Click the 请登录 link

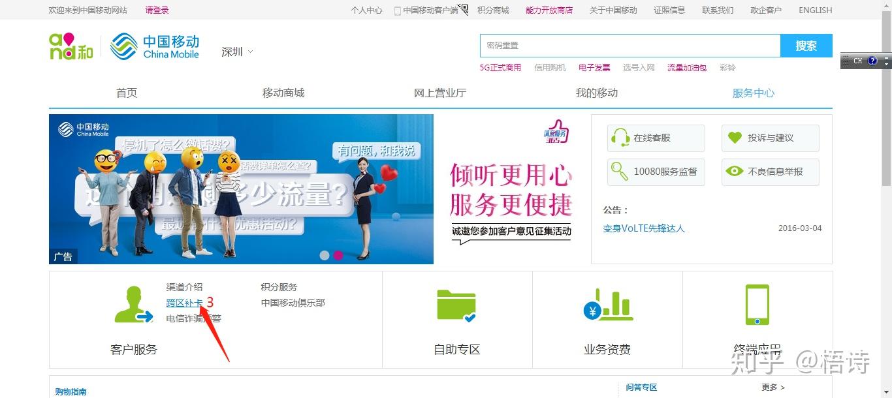[x=157, y=10]
